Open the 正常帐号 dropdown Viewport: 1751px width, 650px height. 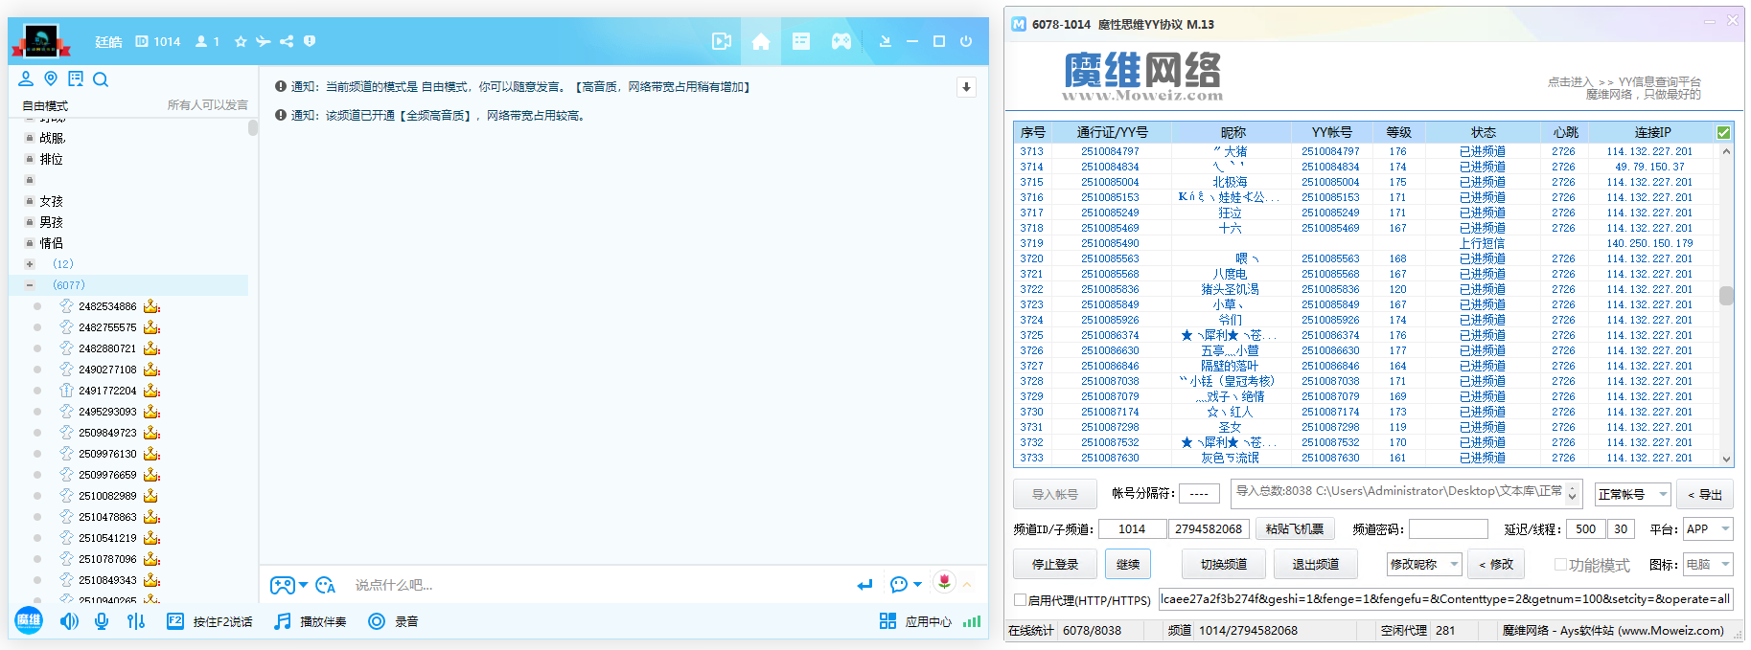coord(1633,495)
